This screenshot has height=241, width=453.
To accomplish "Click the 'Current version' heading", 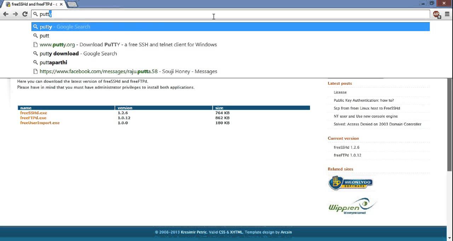I will [x=343, y=138].
